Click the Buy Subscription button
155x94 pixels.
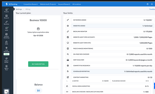(x=38, y=64)
